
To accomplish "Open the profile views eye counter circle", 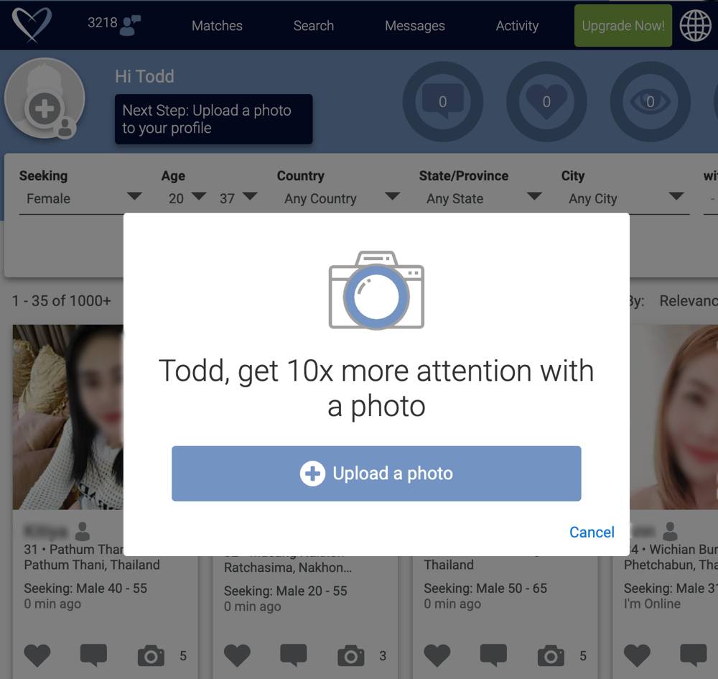I will (x=651, y=101).
